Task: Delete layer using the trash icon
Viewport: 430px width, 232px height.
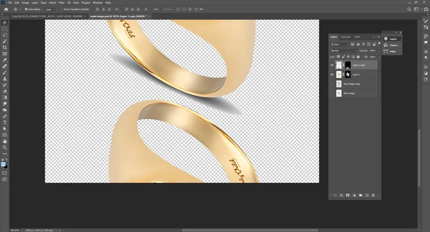Action: [373, 195]
